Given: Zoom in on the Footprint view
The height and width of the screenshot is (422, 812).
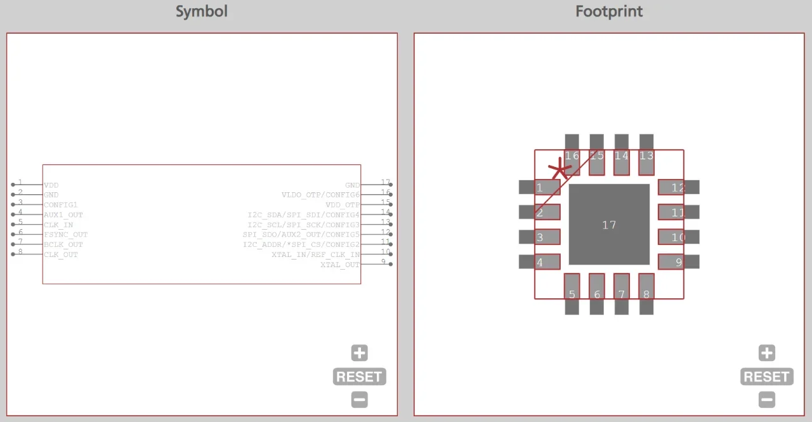Looking at the screenshot, I should click(766, 353).
